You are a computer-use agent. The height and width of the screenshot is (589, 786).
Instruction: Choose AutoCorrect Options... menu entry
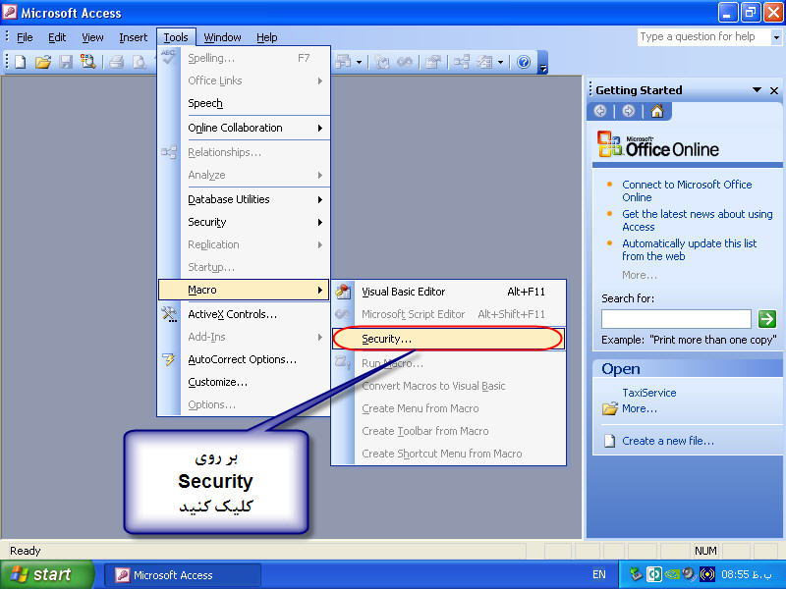[244, 359]
